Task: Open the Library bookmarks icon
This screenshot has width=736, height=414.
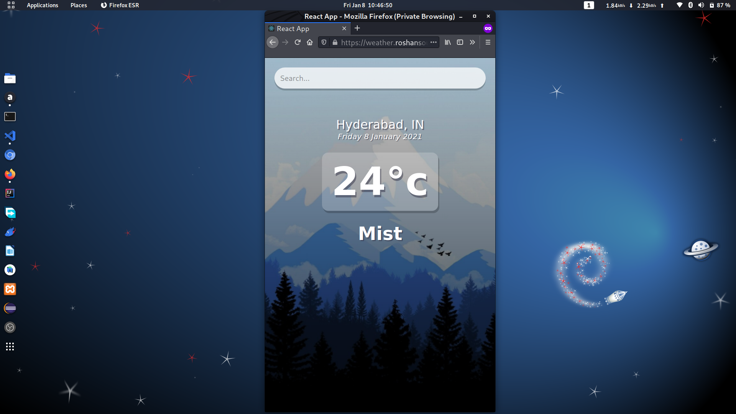Action: (x=448, y=42)
